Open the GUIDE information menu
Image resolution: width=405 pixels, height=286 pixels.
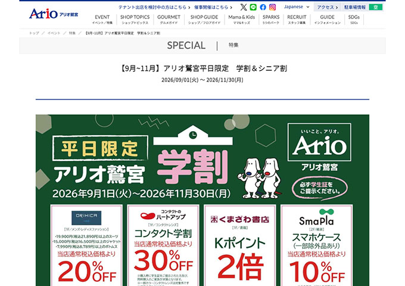pyautogui.click(x=327, y=20)
